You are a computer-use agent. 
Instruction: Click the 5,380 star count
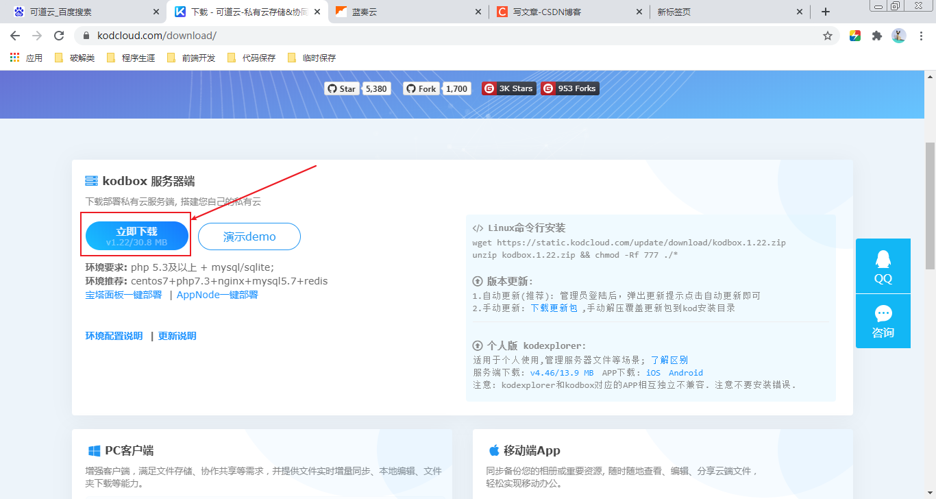[376, 88]
